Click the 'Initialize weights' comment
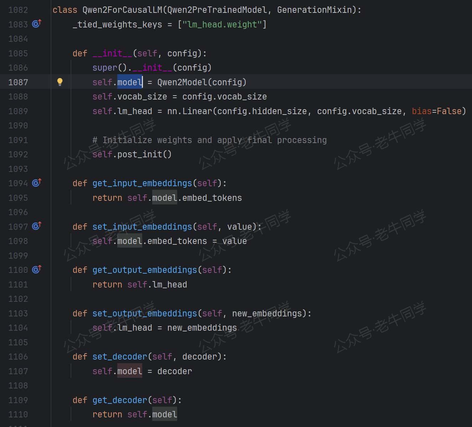 [x=210, y=140]
